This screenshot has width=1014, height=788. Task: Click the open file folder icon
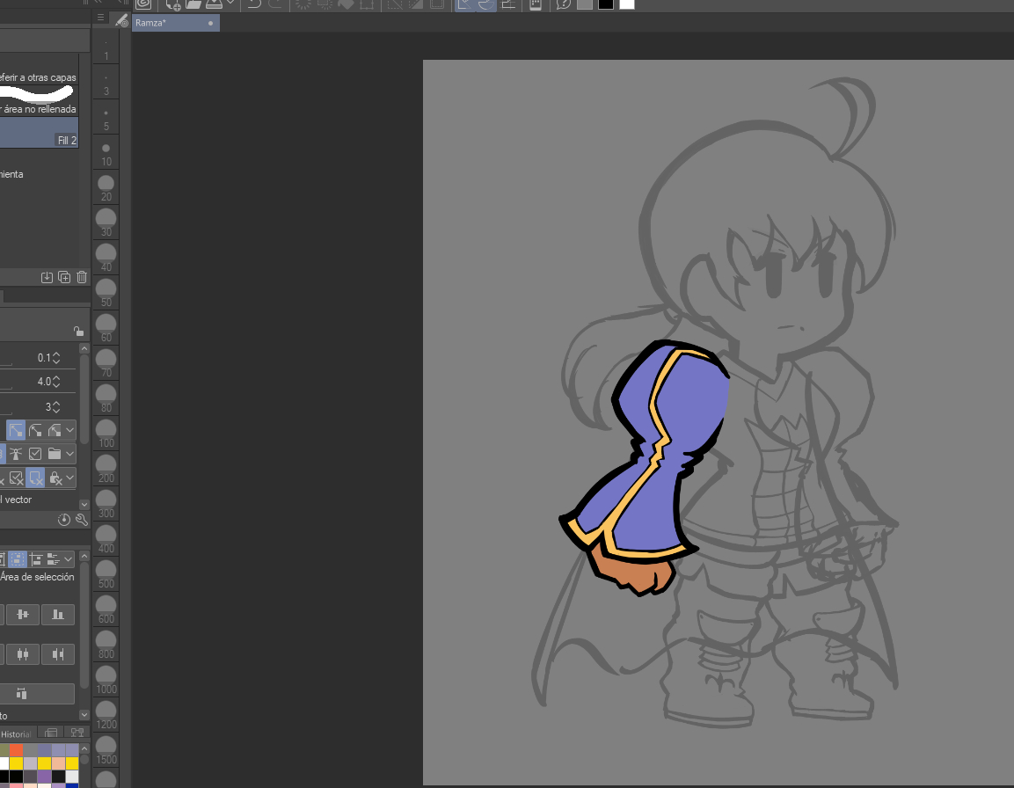click(x=193, y=4)
